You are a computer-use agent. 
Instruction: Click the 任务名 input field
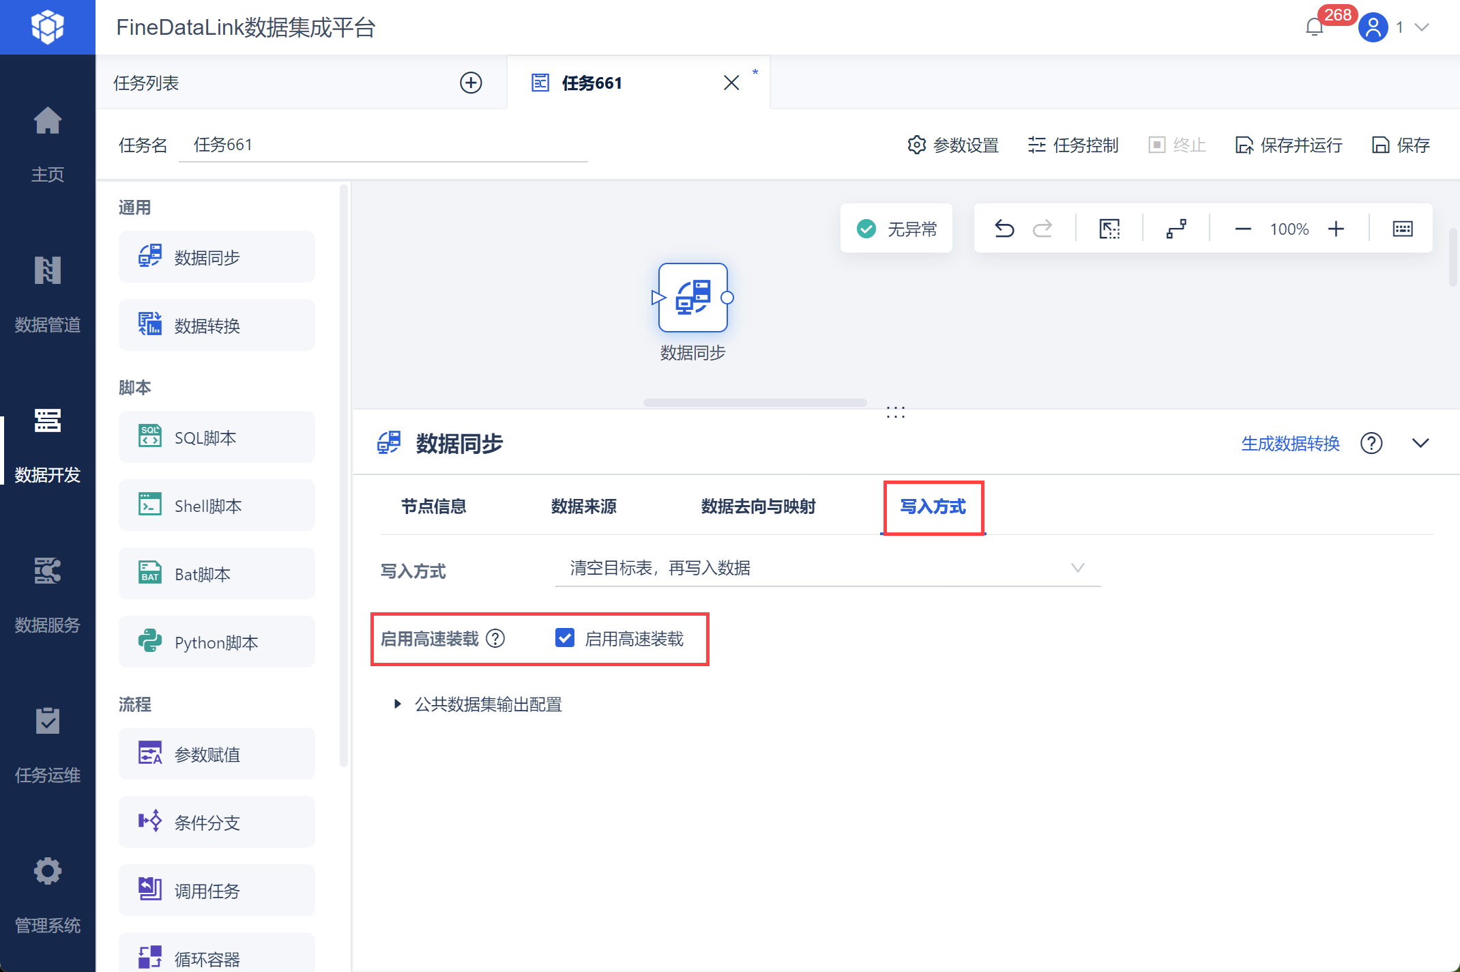[382, 145]
